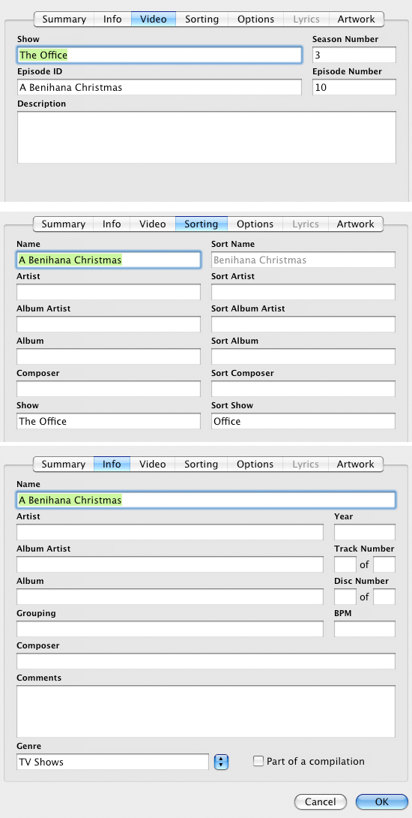Select the highlighted Sorting tab in the middle panel
The height and width of the screenshot is (818, 412).
(201, 224)
